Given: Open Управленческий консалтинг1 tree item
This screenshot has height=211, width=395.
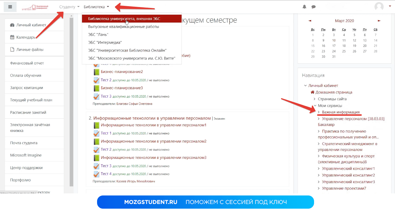Looking at the screenshot, I should 348,169.
